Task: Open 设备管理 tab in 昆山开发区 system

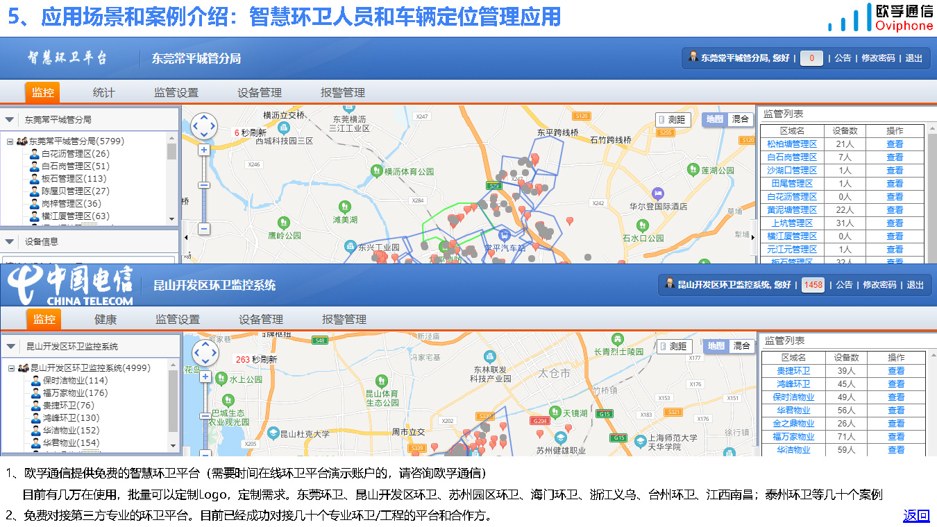Action: click(261, 319)
